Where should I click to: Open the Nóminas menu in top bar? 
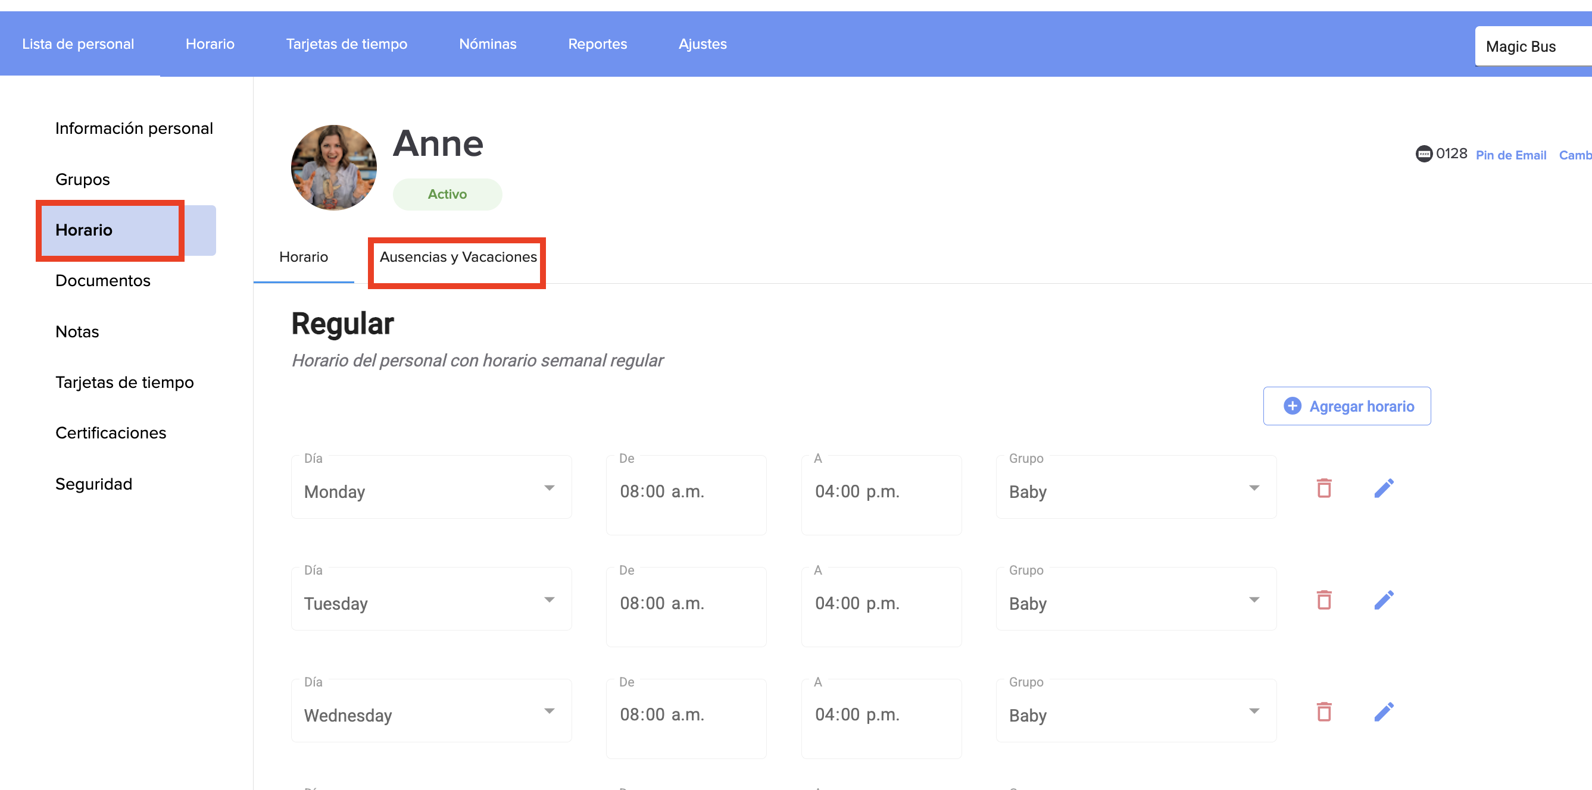click(x=487, y=44)
